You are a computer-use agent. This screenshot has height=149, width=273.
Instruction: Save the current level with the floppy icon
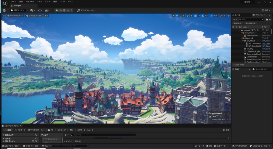(4, 10)
